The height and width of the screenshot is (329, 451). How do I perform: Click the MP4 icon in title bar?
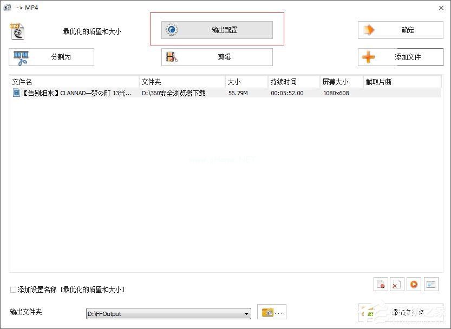coord(7,8)
